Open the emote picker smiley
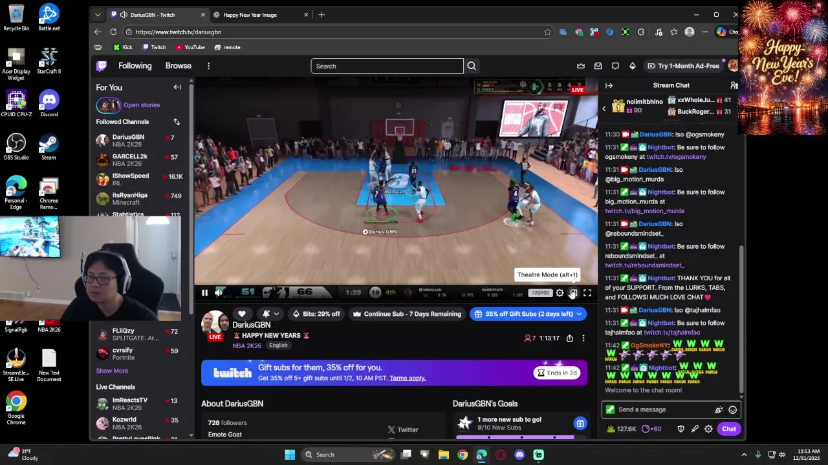The width and height of the screenshot is (828, 465). pyautogui.click(x=732, y=409)
